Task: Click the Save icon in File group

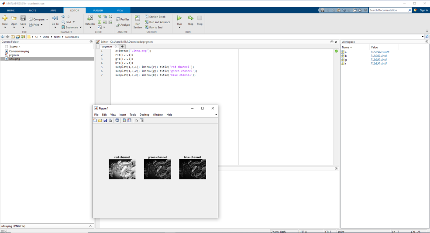Action: click(x=23, y=18)
